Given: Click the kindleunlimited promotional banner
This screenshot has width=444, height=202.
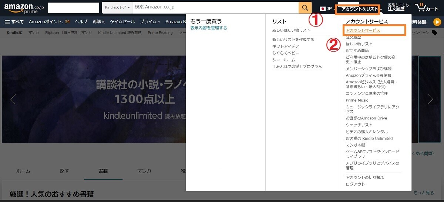Looking at the screenshot, I should pyautogui.click(x=94, y=99).
